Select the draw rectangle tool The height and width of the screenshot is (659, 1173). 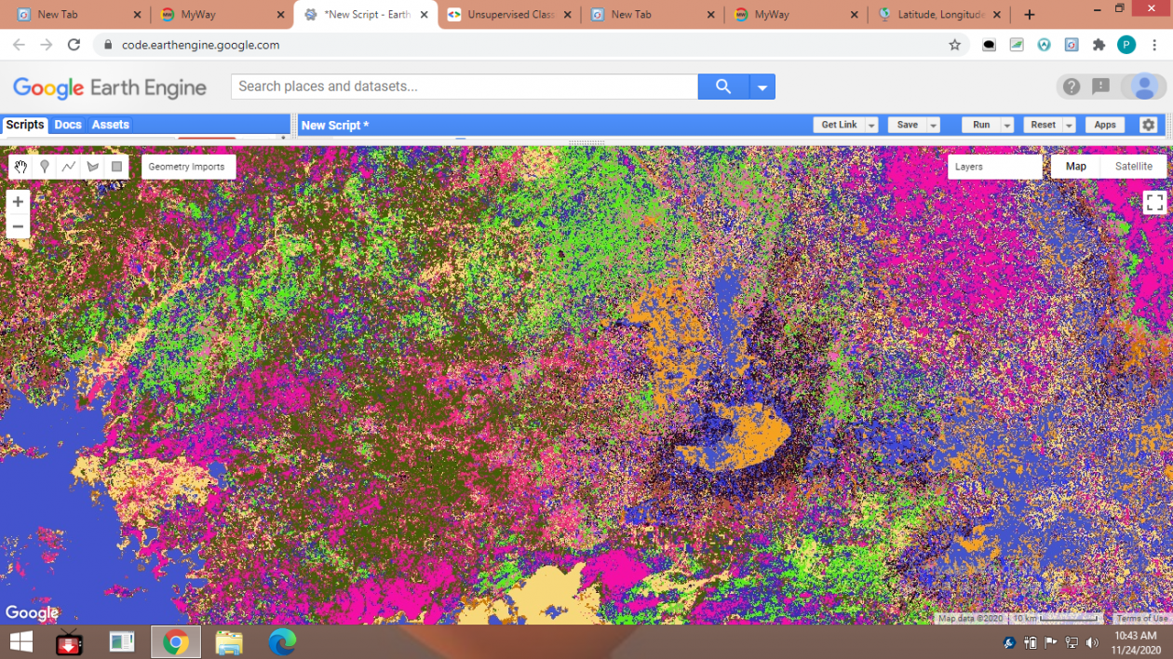pos(116,167)
